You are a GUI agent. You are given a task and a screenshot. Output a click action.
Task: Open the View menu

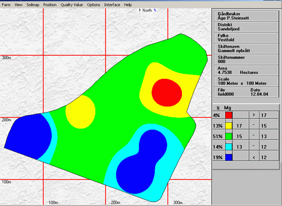(18, 5)
